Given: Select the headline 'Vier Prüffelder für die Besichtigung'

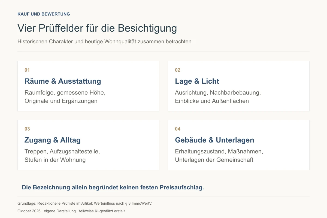Looking at the screenshot, I should pyautogui.click(x=97, y=28).
